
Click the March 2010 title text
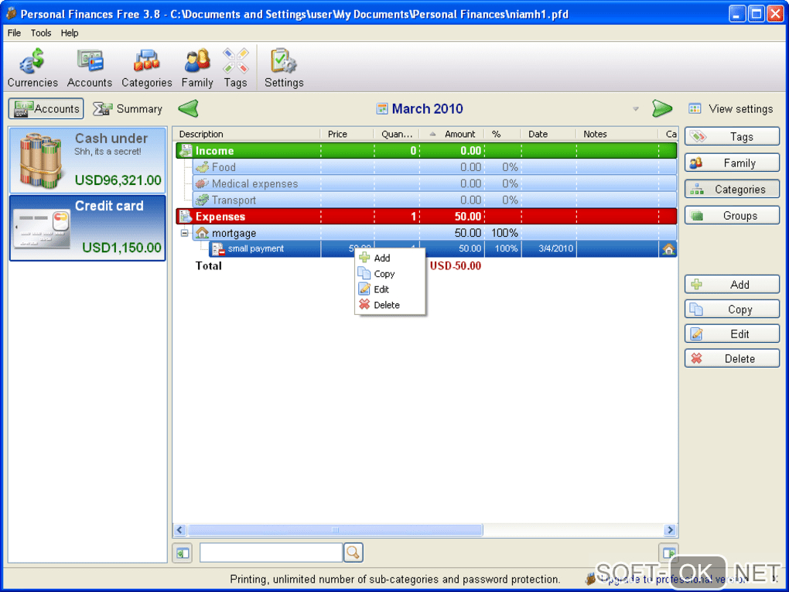tap(427, 109)
